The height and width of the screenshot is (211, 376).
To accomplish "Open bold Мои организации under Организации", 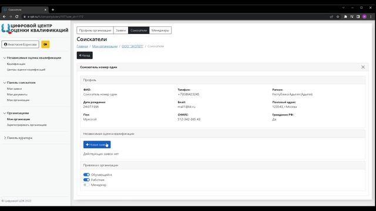I will (x=18, y=119).
